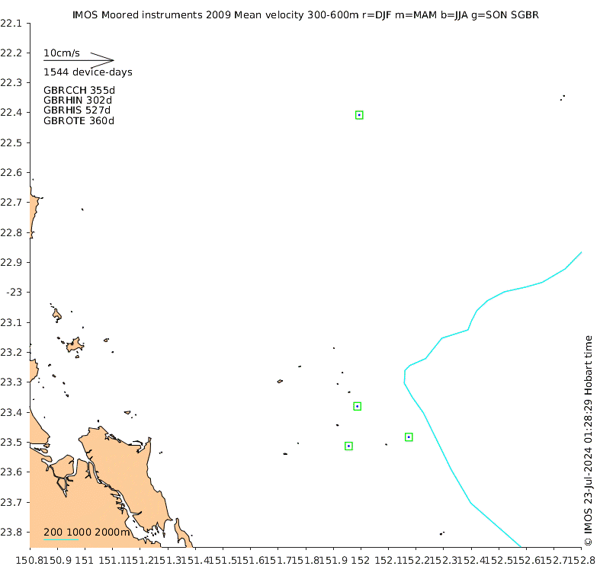Image resolution: width=600 pixels, height=579 pixels.
Task: Click the '23.8' latitude axis label
Action: [11, 532]
